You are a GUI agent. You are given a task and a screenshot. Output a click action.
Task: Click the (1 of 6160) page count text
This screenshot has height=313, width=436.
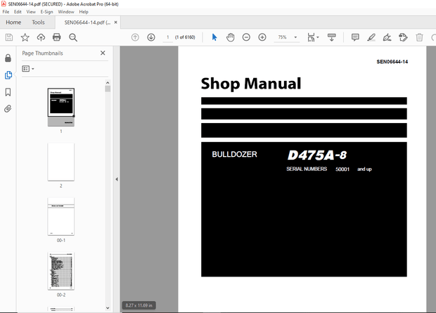185,37
